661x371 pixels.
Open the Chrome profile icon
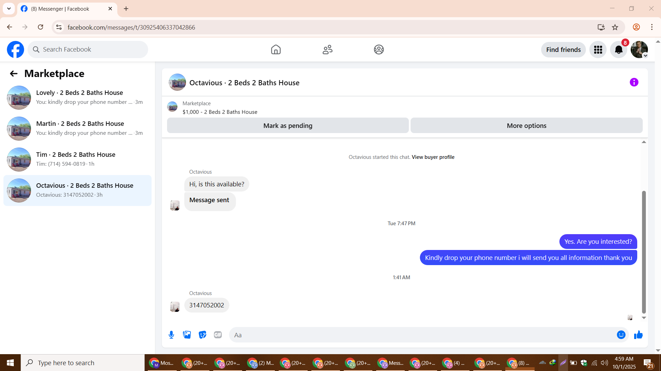tap(636, 27)
